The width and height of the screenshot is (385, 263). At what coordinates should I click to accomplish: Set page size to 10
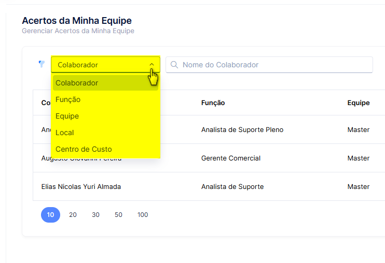coord(50,215)
